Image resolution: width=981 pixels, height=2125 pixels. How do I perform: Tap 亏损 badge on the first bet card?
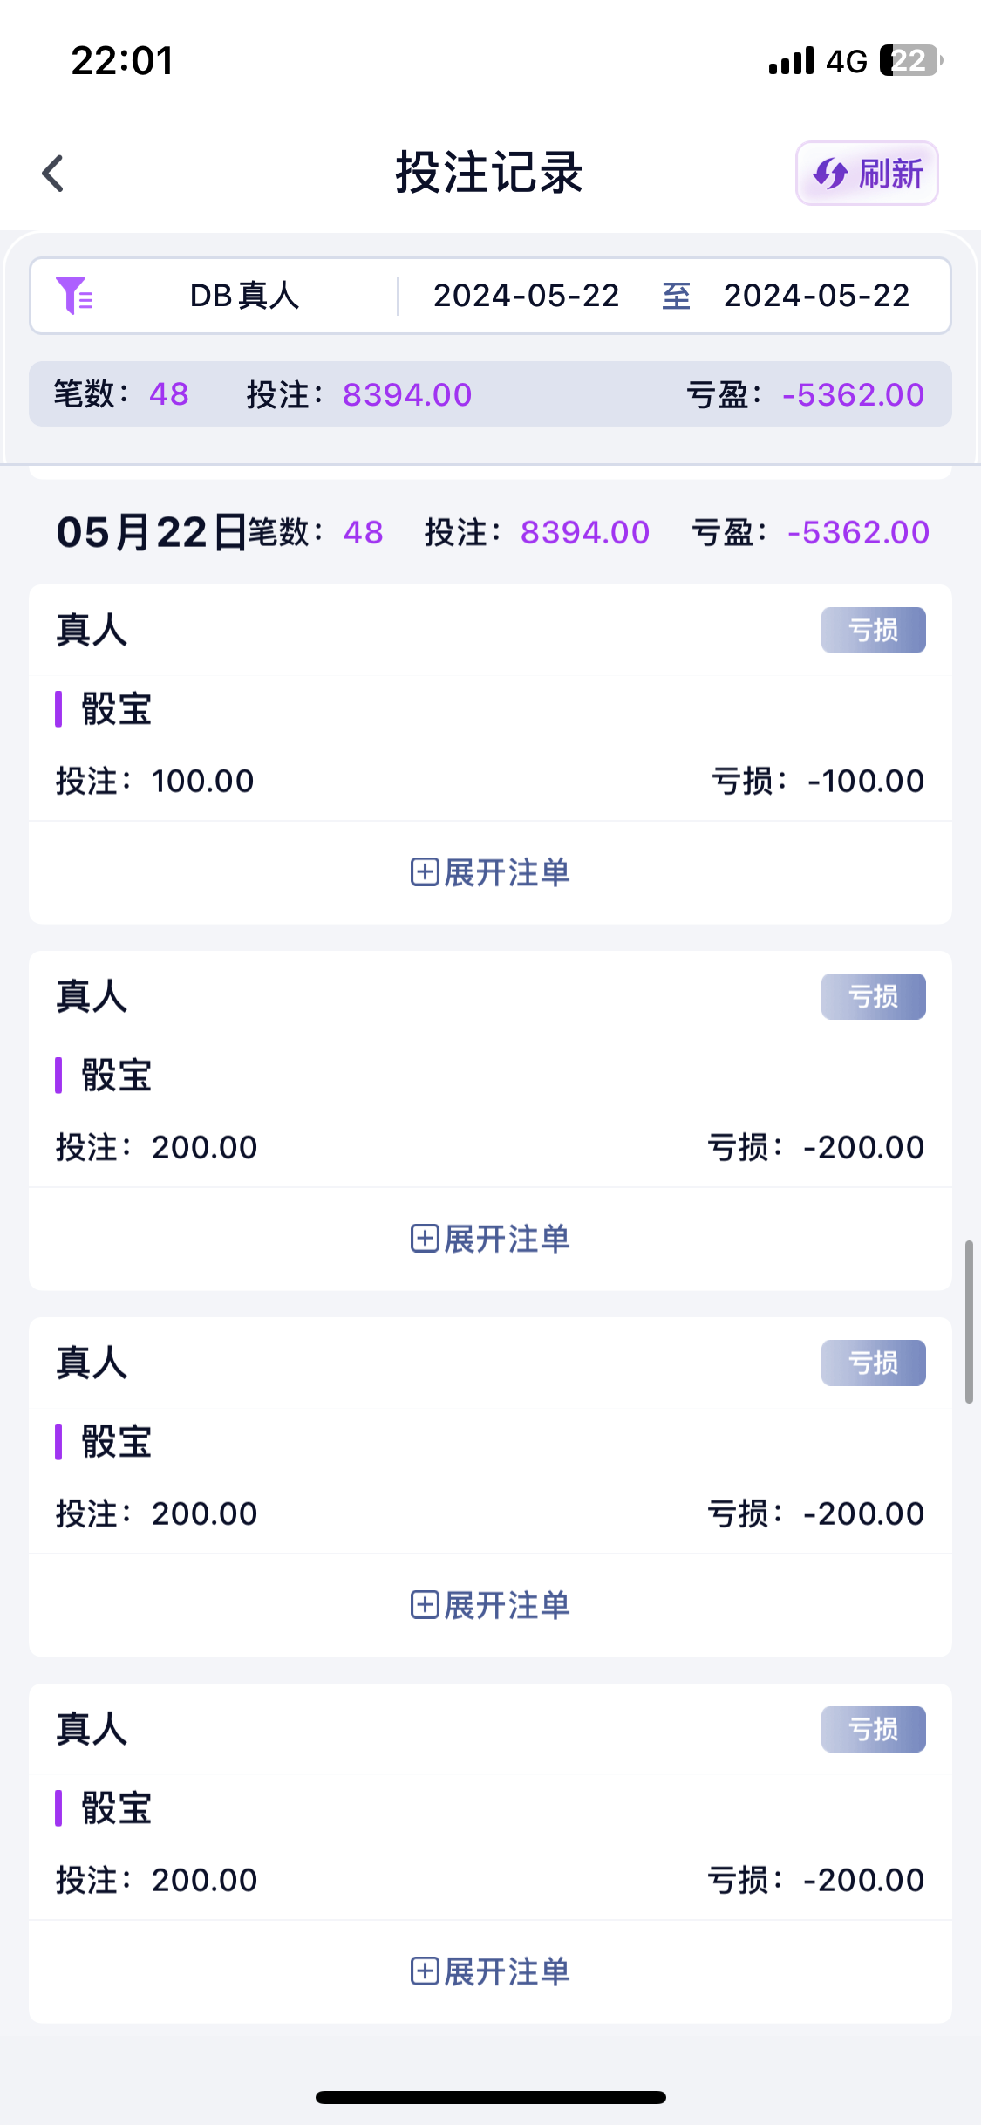[873, 630]
